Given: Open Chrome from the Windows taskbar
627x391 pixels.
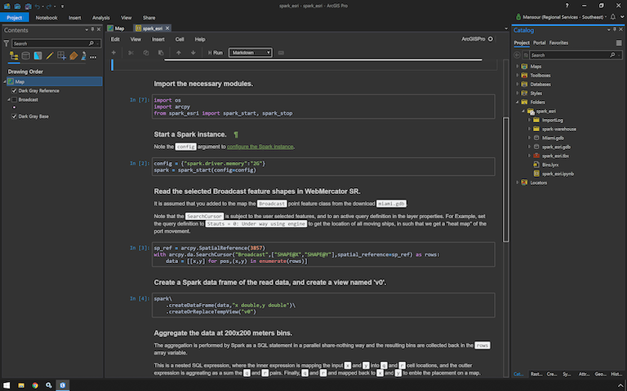Looking at the screenshot, I should 35,385.
